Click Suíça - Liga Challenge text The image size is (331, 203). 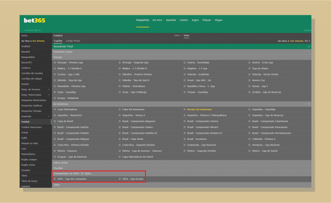click(134, 92)
